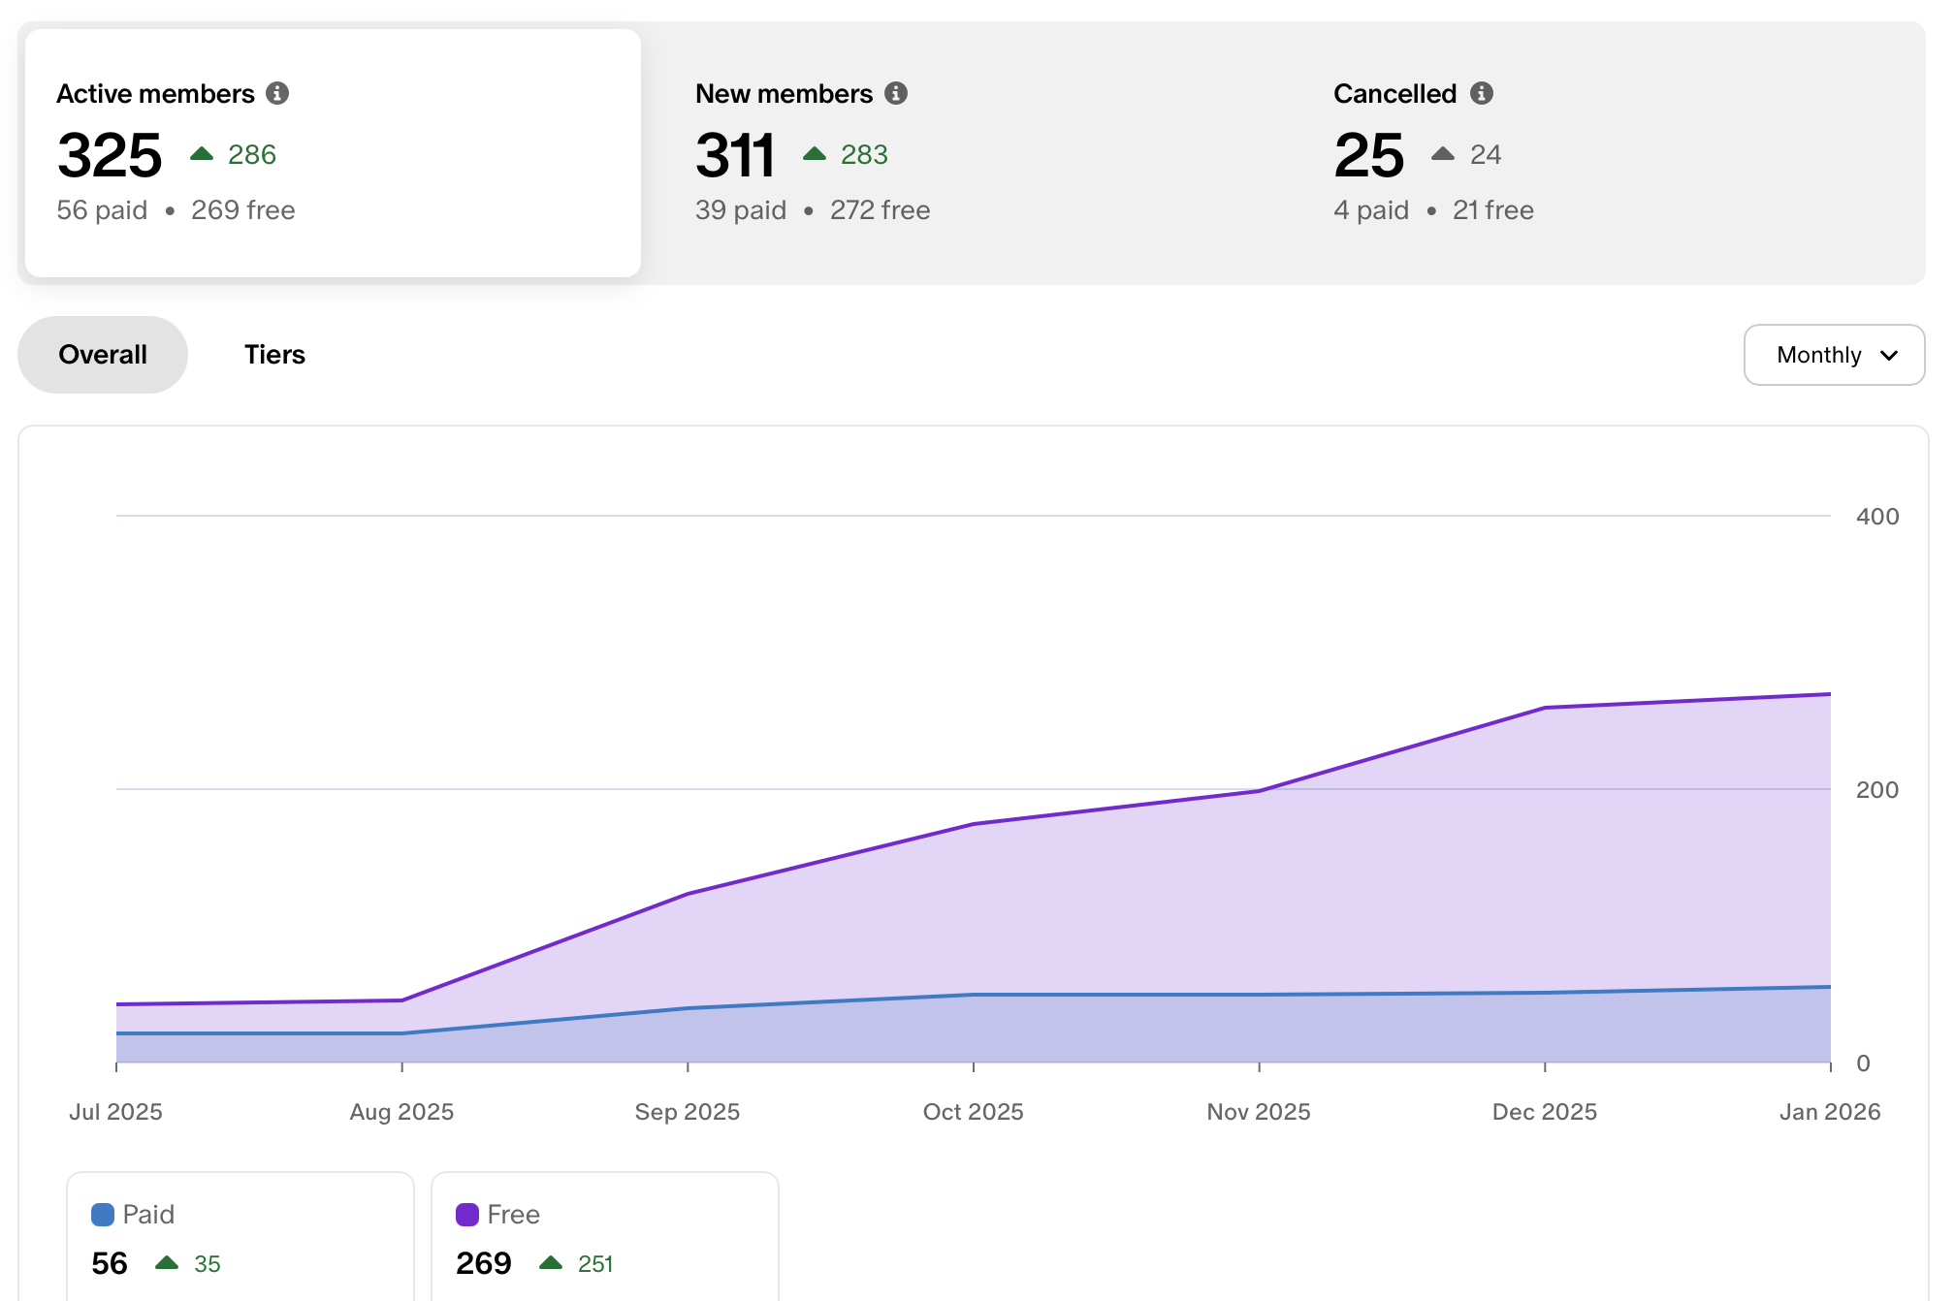Click the info icon beside New members
Viewport: 1955px width, 1301px height.
(x=897, y=93)
